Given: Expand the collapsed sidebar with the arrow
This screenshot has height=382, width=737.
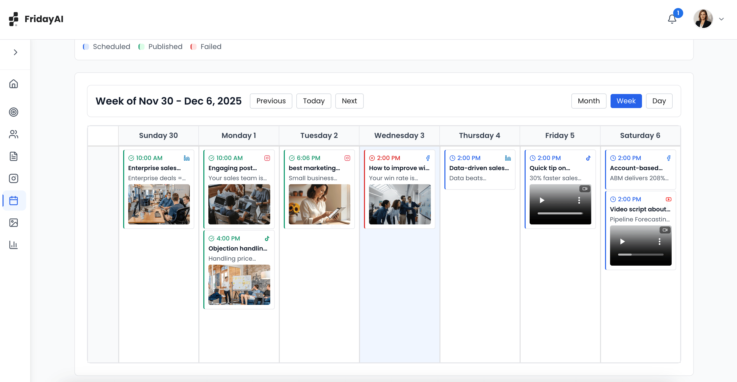Looking at the screenshot, I should coord(15,52).
